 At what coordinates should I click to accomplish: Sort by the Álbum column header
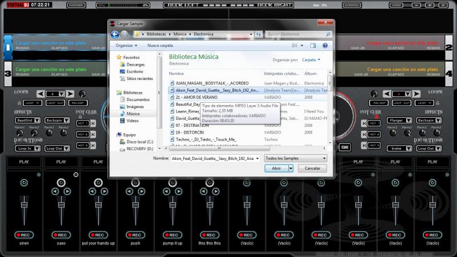click(310, 74)
